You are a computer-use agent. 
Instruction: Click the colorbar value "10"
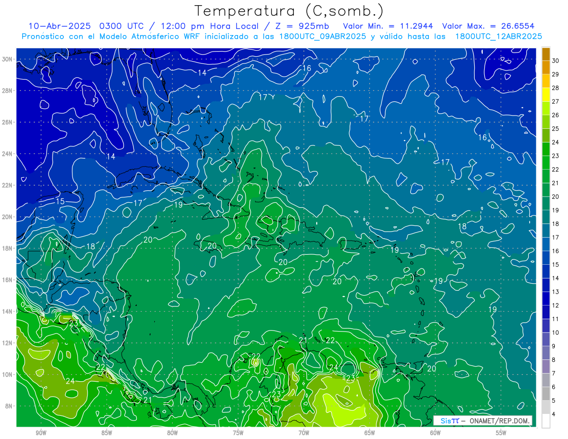click(556, 332)
